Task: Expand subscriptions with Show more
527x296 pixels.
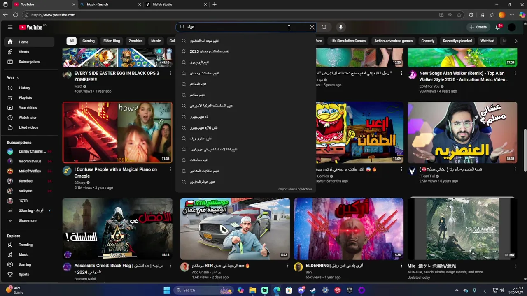Action: [29, 221]
